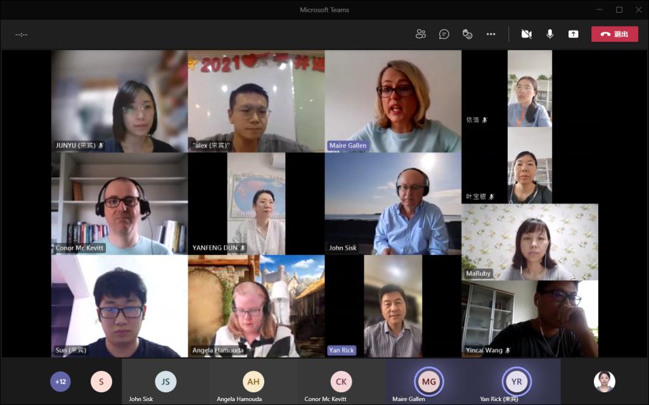The height and width of the screenshot is (405, 649).
Task: Maximize the Microsoft Teams window
Action: click(x=619, y=9)
